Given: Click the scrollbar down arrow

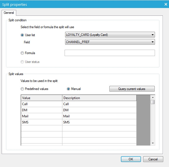Looking at the screenshot, I should (153, 143).
